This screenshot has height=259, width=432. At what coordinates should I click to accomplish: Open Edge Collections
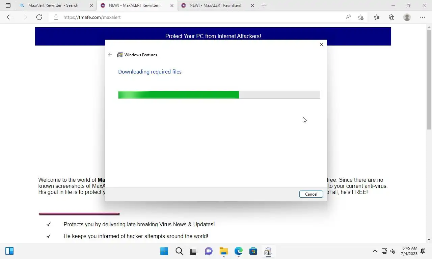pos(391,17)
